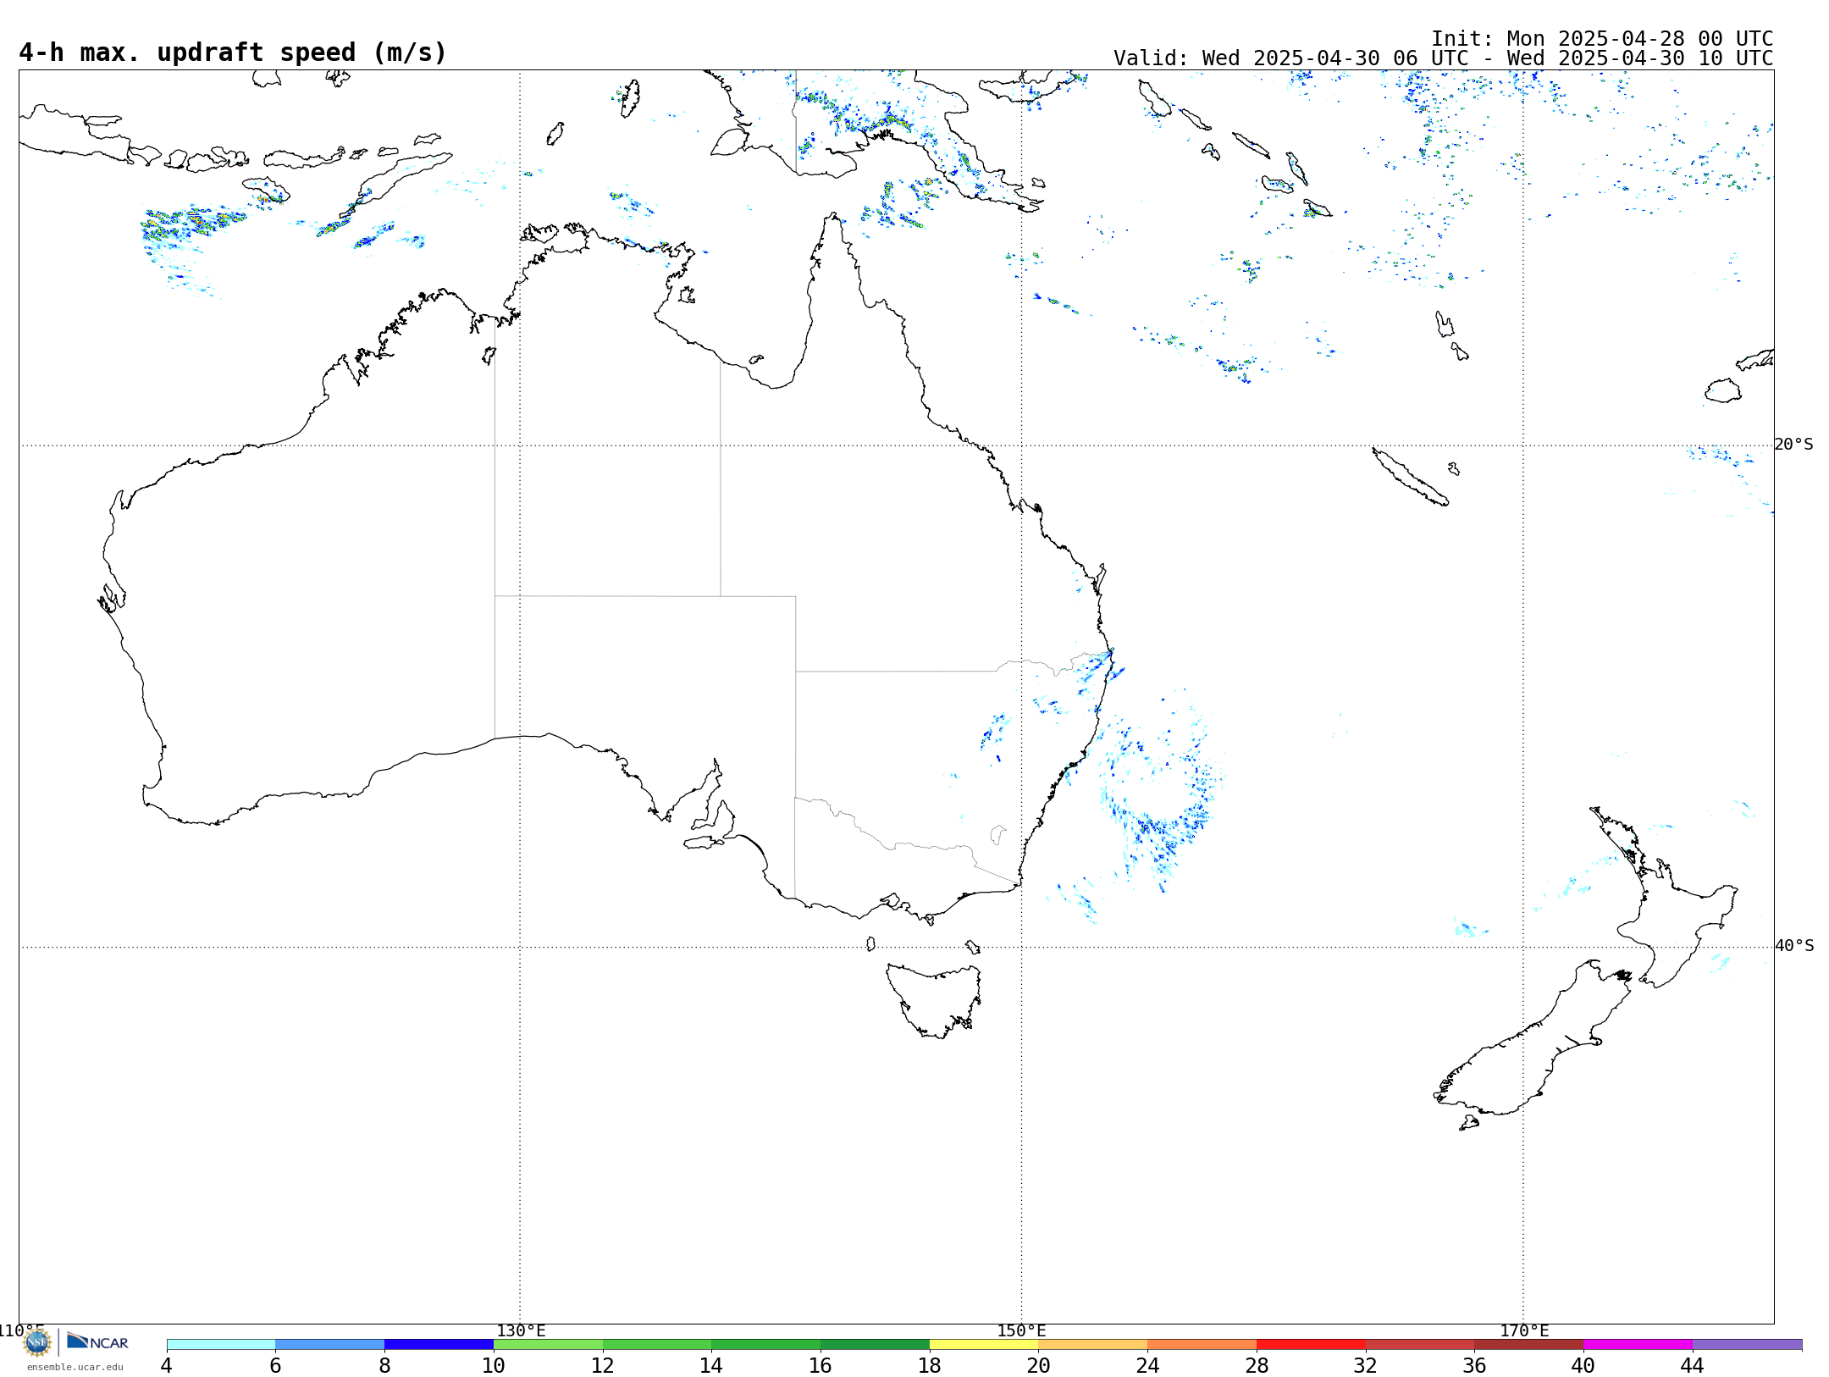Click the colorbar tick label 4

tap(167, 1365)
